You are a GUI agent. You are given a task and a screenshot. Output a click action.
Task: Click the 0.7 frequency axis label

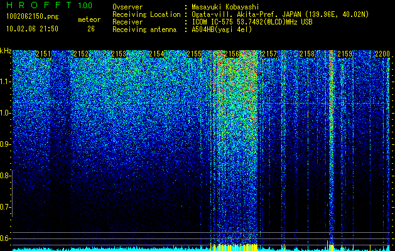[5, 207]
